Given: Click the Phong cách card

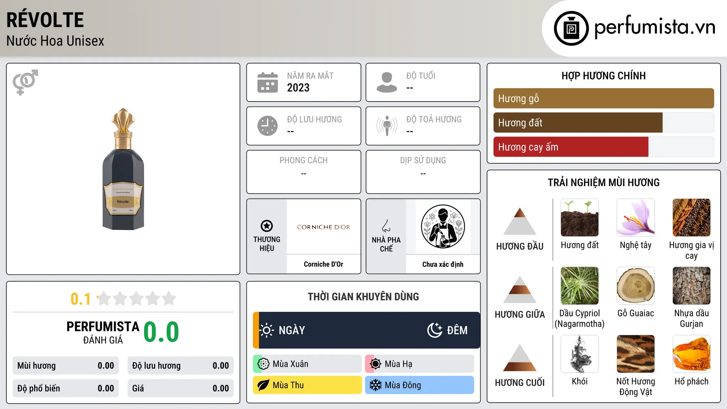Looking at the screenshot, I should (304, 172).
